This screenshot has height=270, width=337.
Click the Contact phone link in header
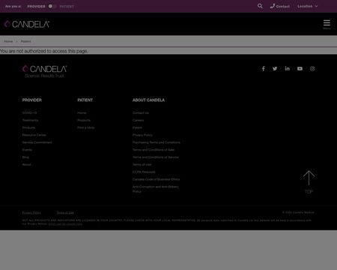click(280, 6)
